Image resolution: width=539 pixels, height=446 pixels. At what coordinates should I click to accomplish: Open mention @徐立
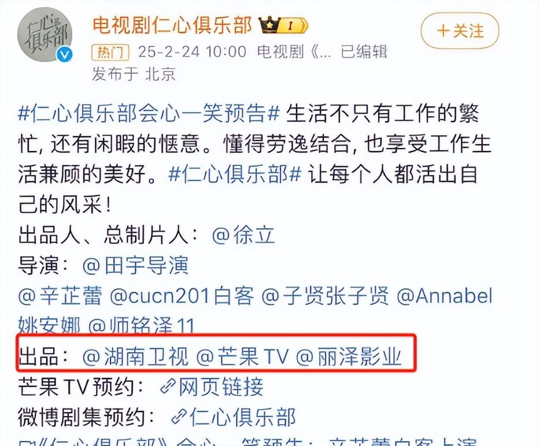(x=243, y=236)
